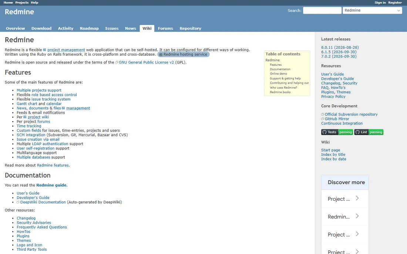Switch to the Forums tab
Viewport: 407px width, 254px height.
tap(165, 28)
